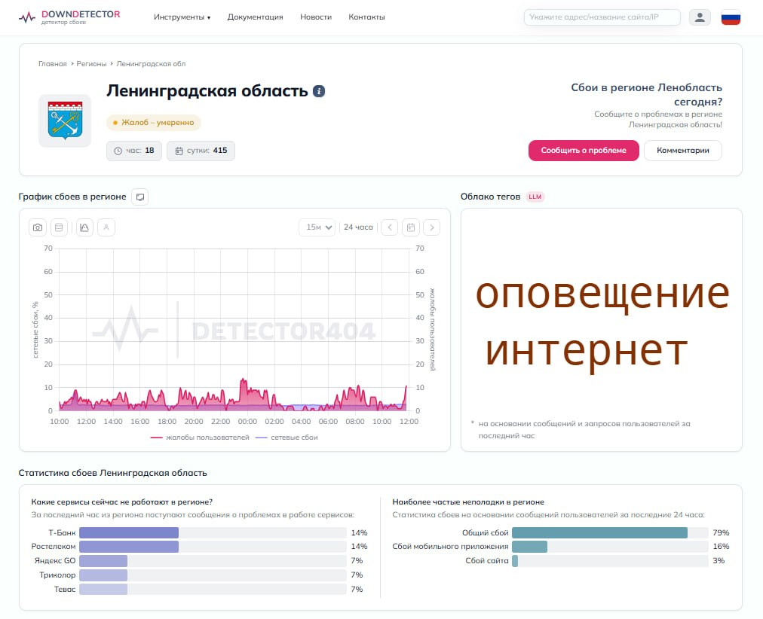The width and height of the screenshot is (763, 619).
Task: Open the Комментарии button
Action: point(683,151)
